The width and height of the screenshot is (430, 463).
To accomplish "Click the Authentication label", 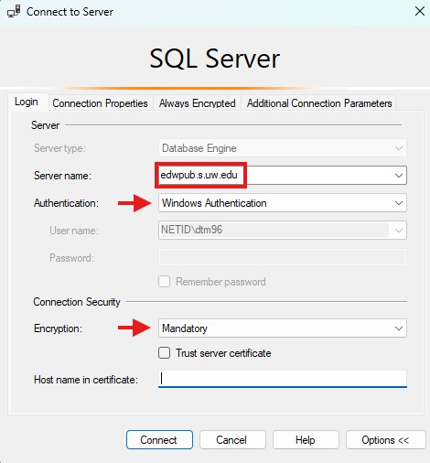I will (x=66, y=203).
